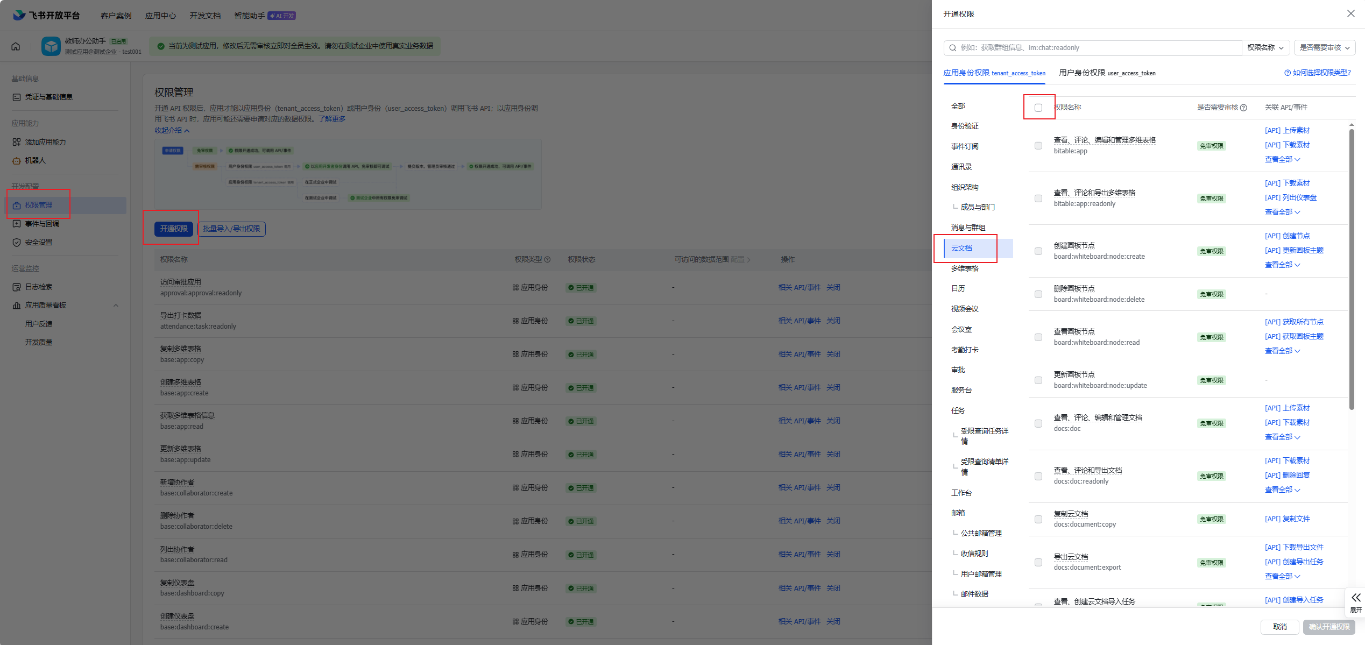Close the 开通权限 panel
The width and height of the screenshot is (1365, 645).
pyautogui.click(x=1351, y=13)
